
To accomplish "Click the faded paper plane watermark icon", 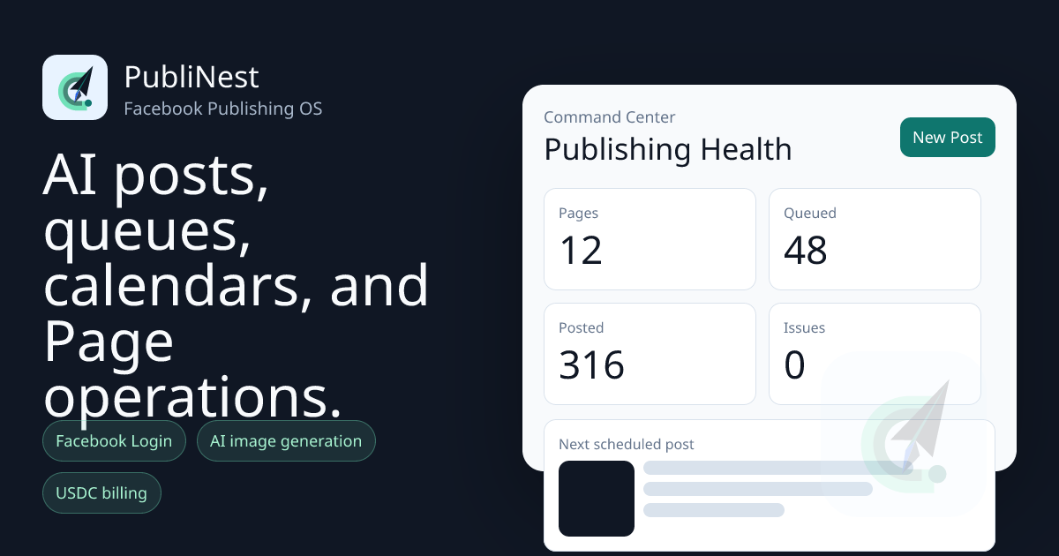I will point(902,434).
